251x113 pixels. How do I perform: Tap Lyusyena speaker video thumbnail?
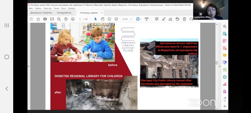[211, 10]
